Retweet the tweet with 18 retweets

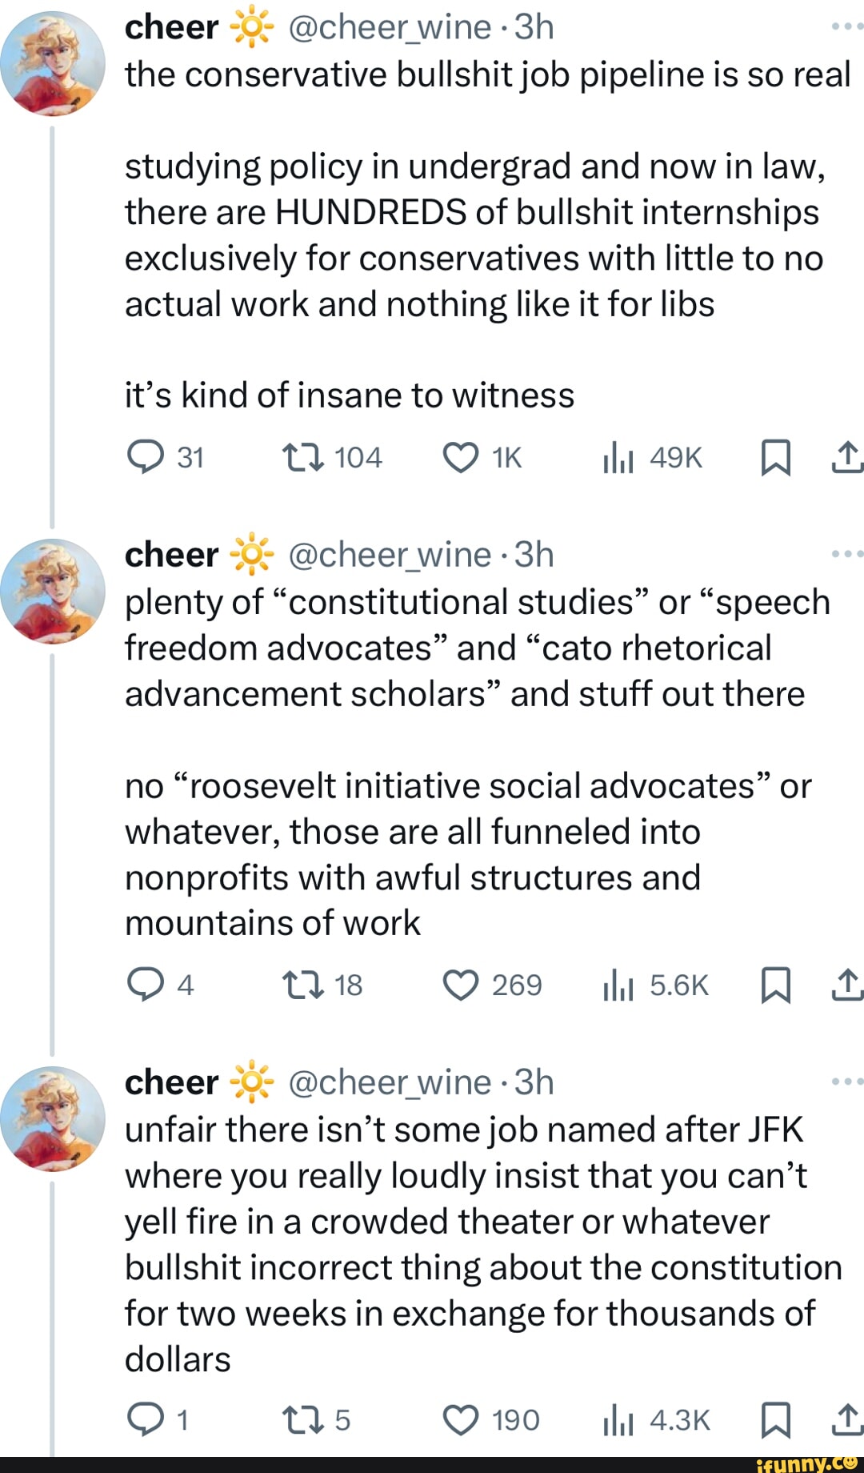pos(303,985)
